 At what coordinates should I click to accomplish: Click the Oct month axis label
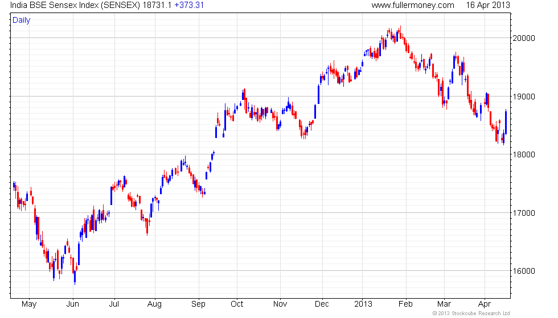(237, 304)
